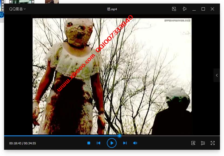
Task: Click the seek bar progress handle
Action: (120, 136)
